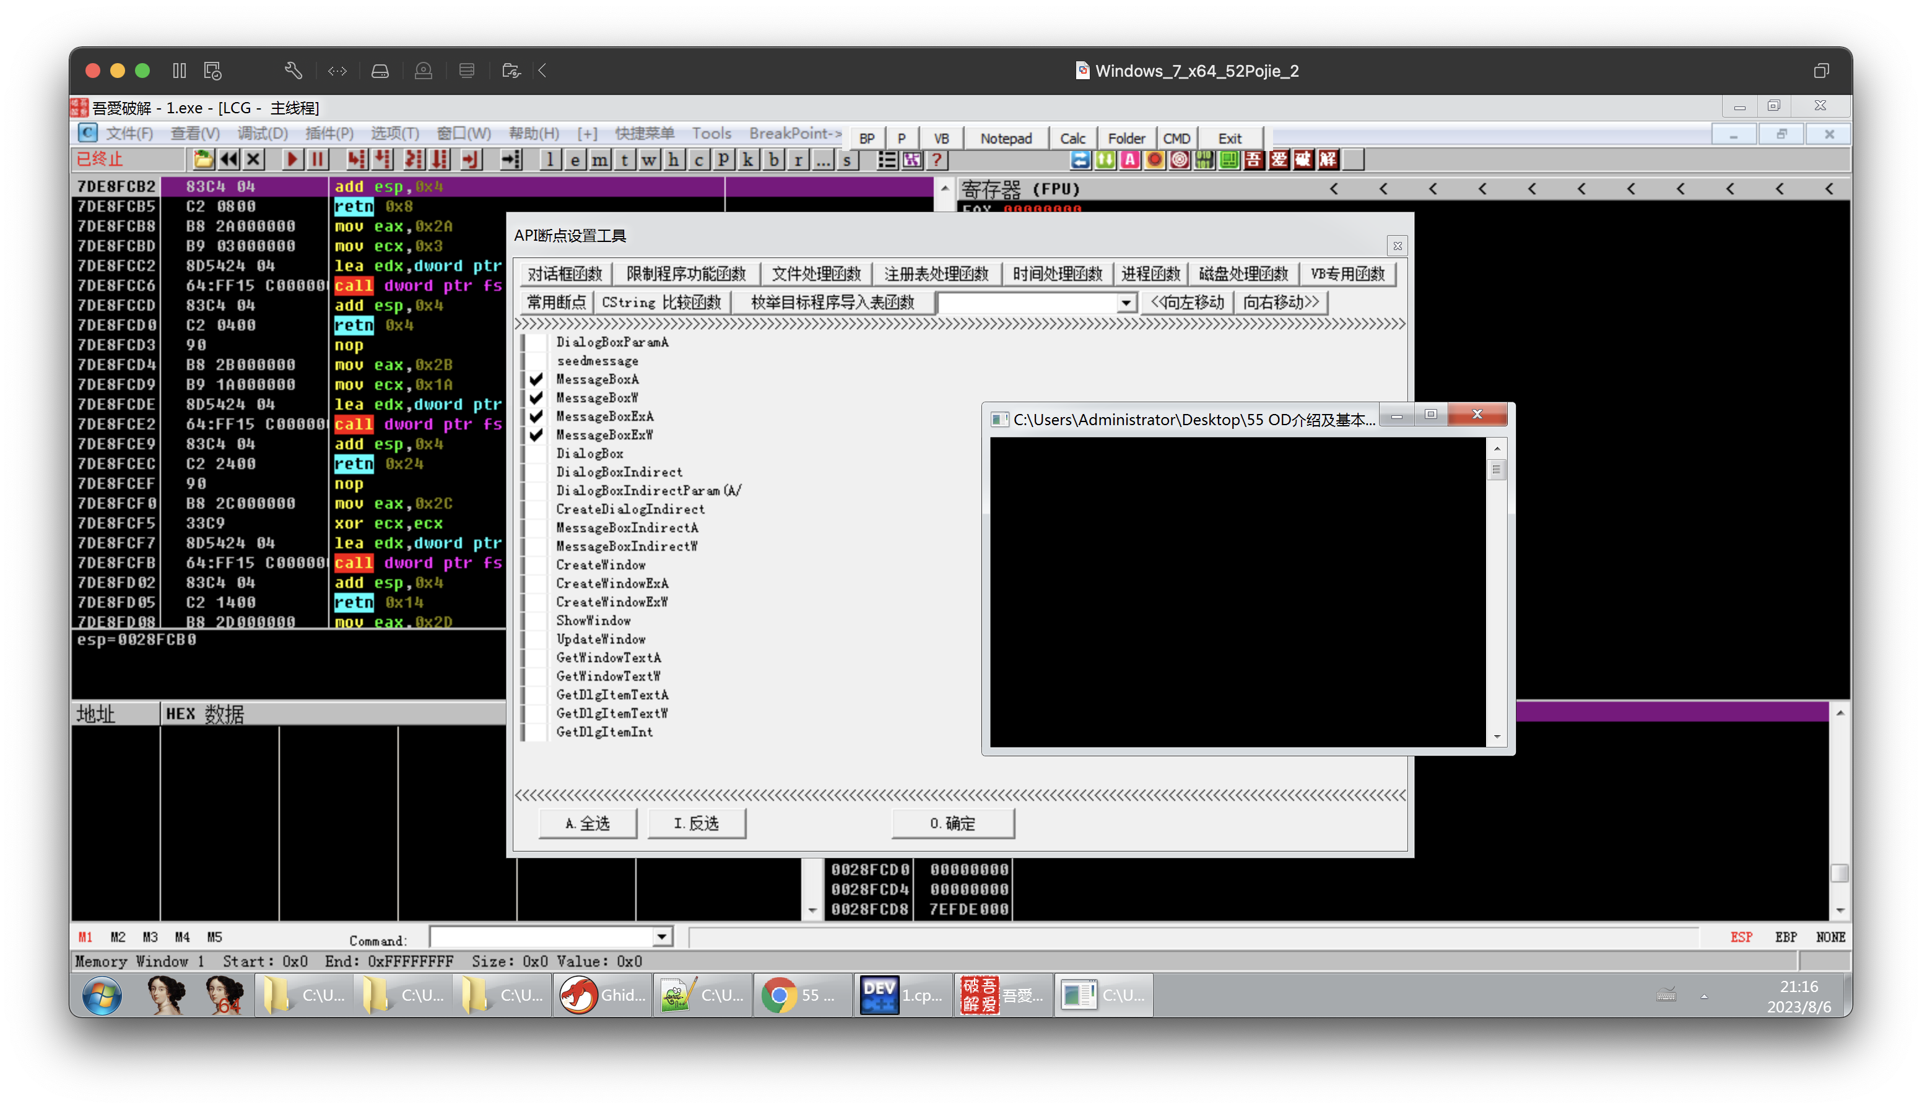The width and height of the screenshot is (1922, 1109).
Task: Open the 插件(P) menu
Action: point(329,133)
